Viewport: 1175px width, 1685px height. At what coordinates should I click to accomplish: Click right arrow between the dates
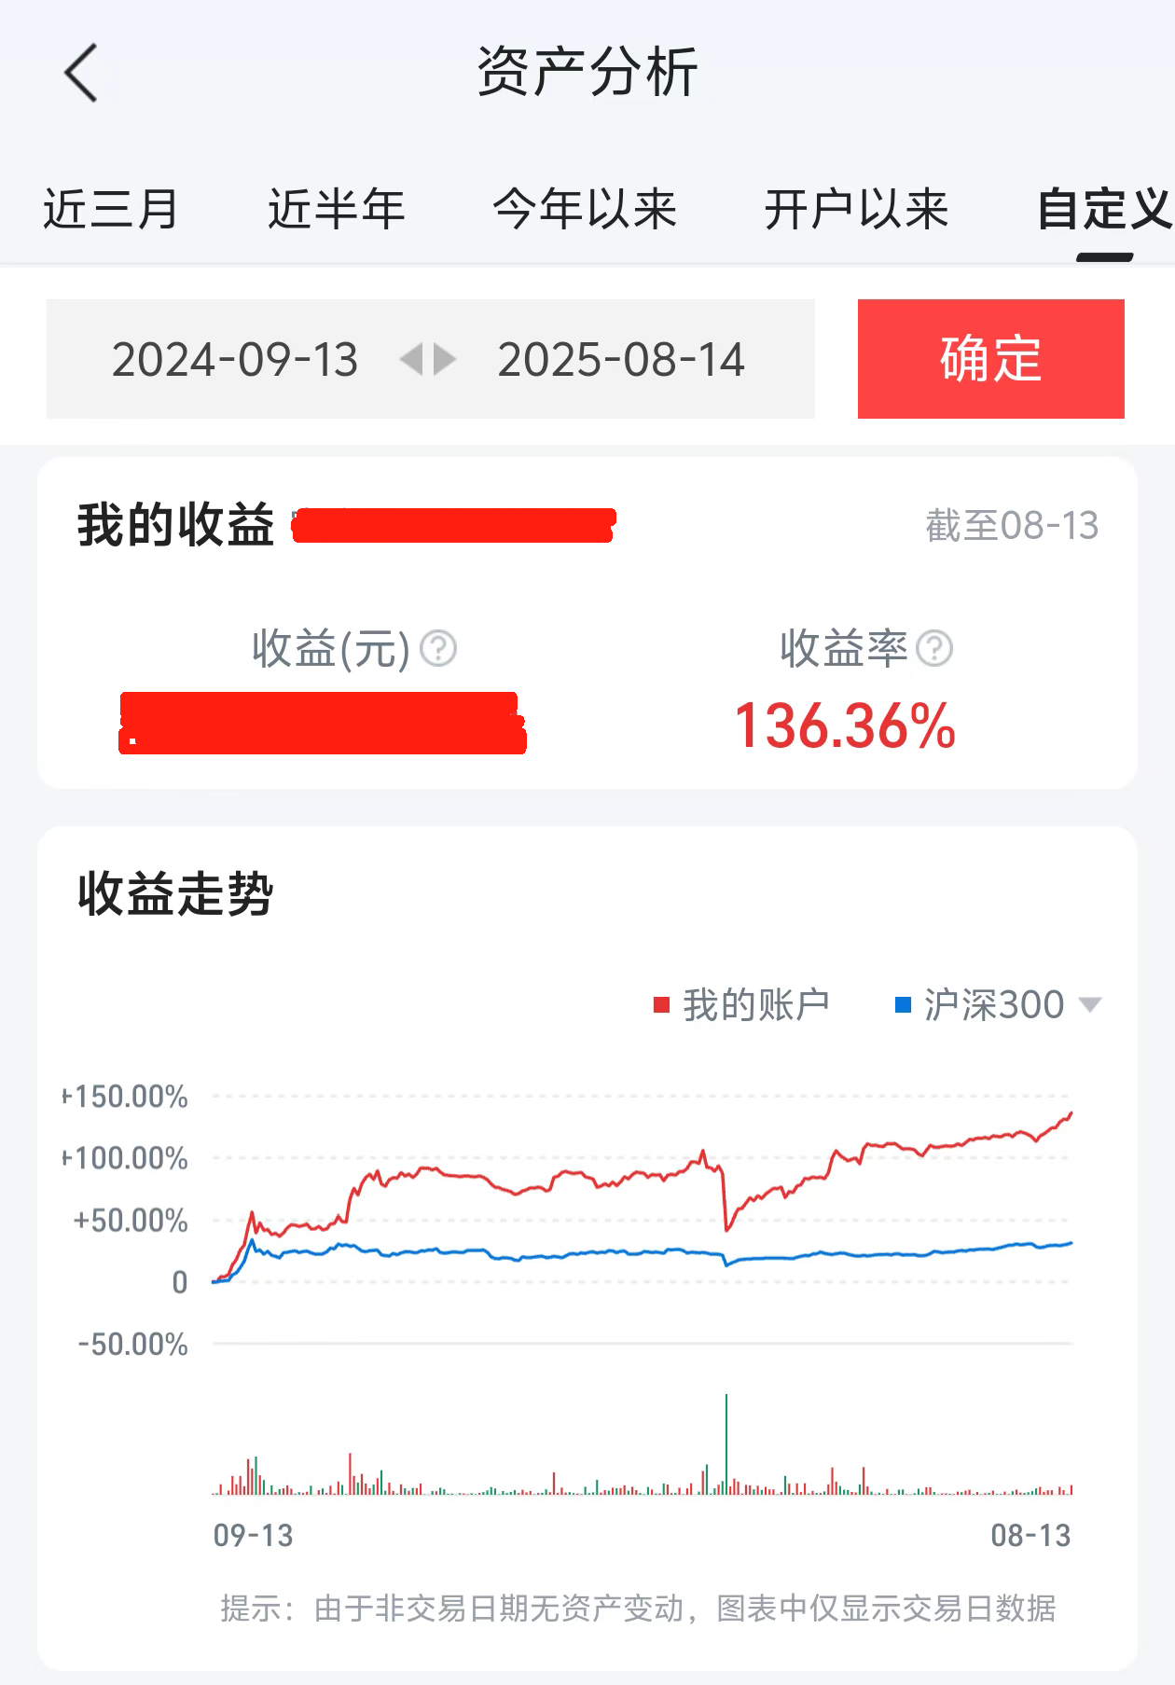pos(445,359)
